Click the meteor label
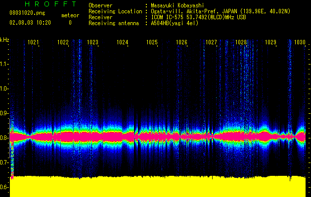The image size is (311, 197). click(70, 15)
